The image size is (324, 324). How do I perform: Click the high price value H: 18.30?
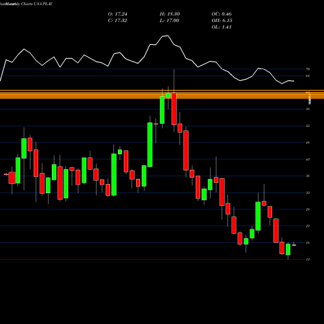click(x=170, y=14)
